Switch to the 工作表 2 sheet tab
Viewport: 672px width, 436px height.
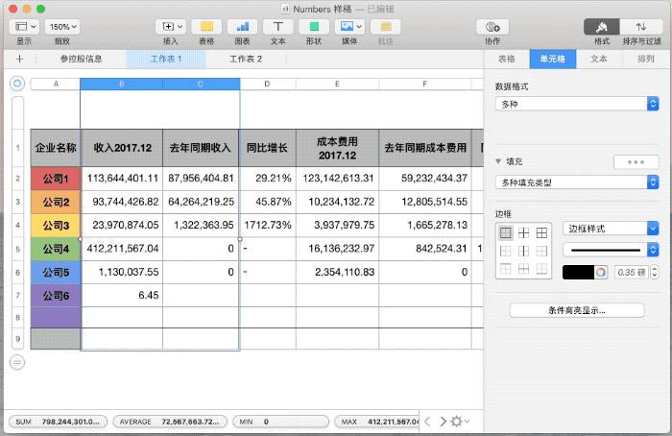246,59
